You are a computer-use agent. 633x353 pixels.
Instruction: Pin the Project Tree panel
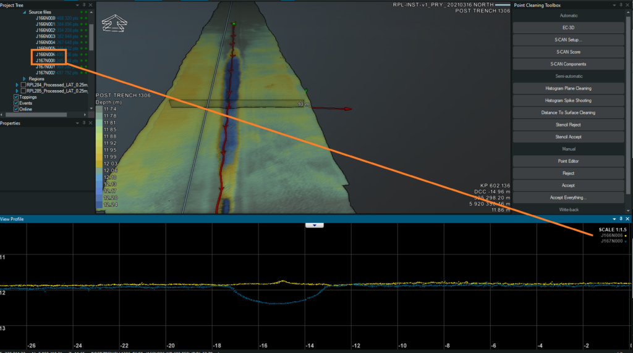tap(84, 5)
